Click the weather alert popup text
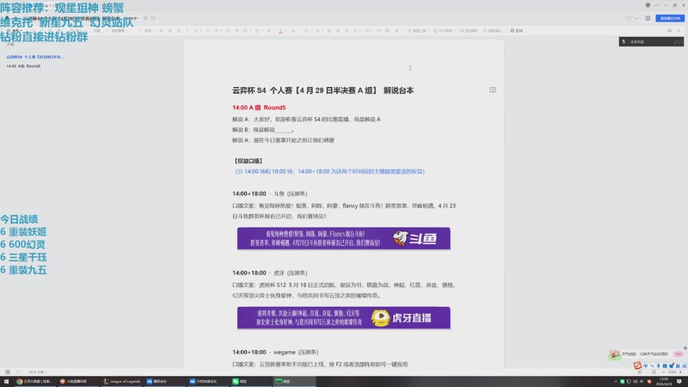The height and width of the screenshot is (387, 688). (x=645, y=354)
